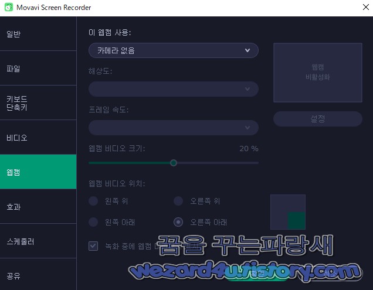Click the Movavi Screen Recorder app icon
This screenshot has height=290, width=373.
click(9, 7)
